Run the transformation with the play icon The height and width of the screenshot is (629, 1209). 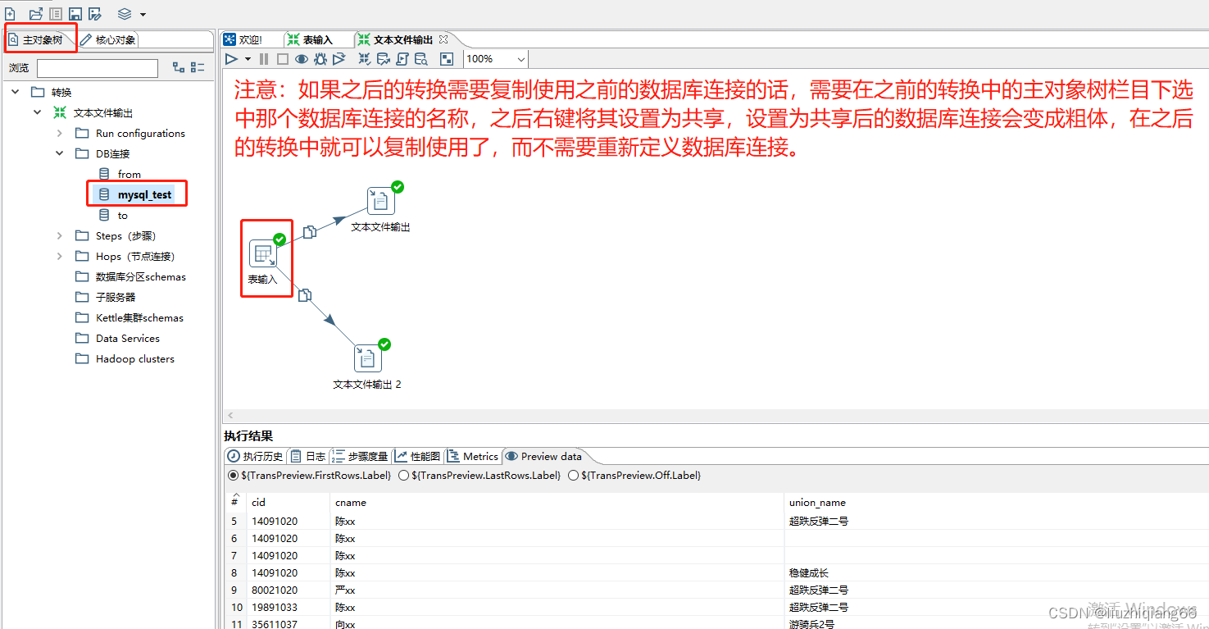click(x=231, y=59)
